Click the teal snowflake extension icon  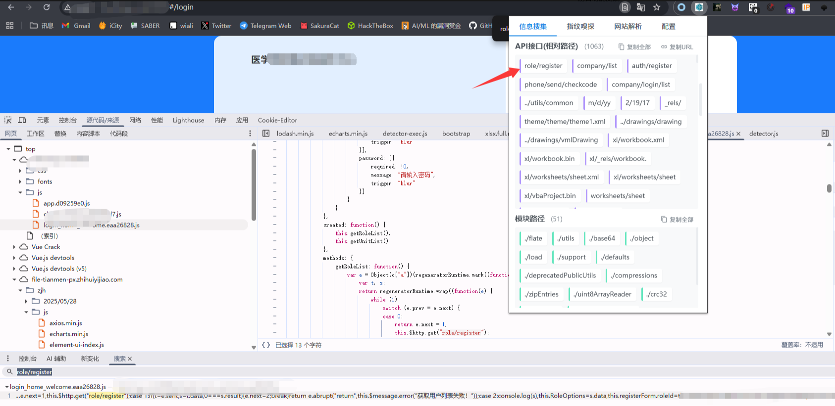[x=699, y=7]
